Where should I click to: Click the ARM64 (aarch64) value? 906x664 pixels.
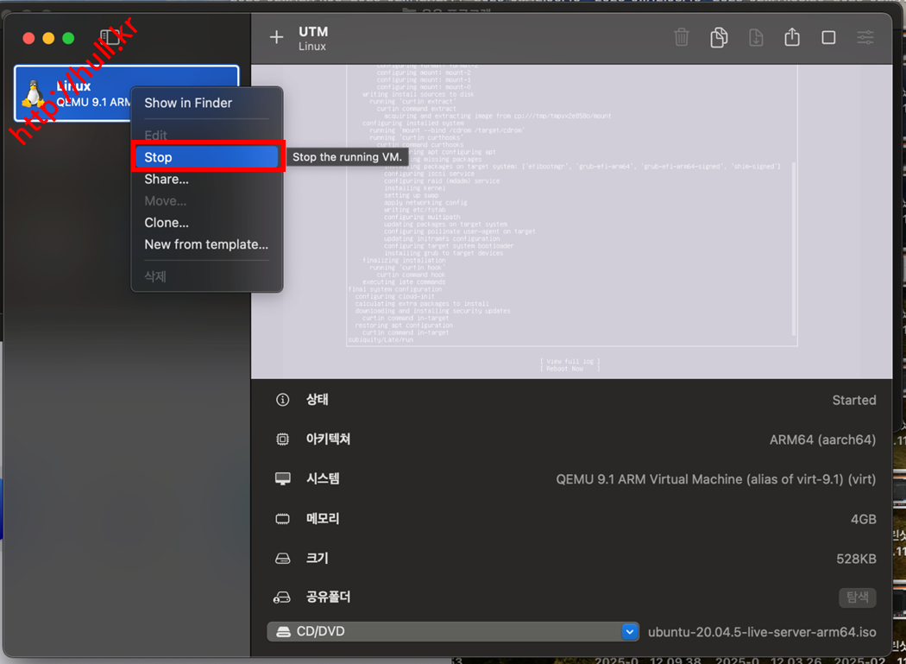[823, 440]
